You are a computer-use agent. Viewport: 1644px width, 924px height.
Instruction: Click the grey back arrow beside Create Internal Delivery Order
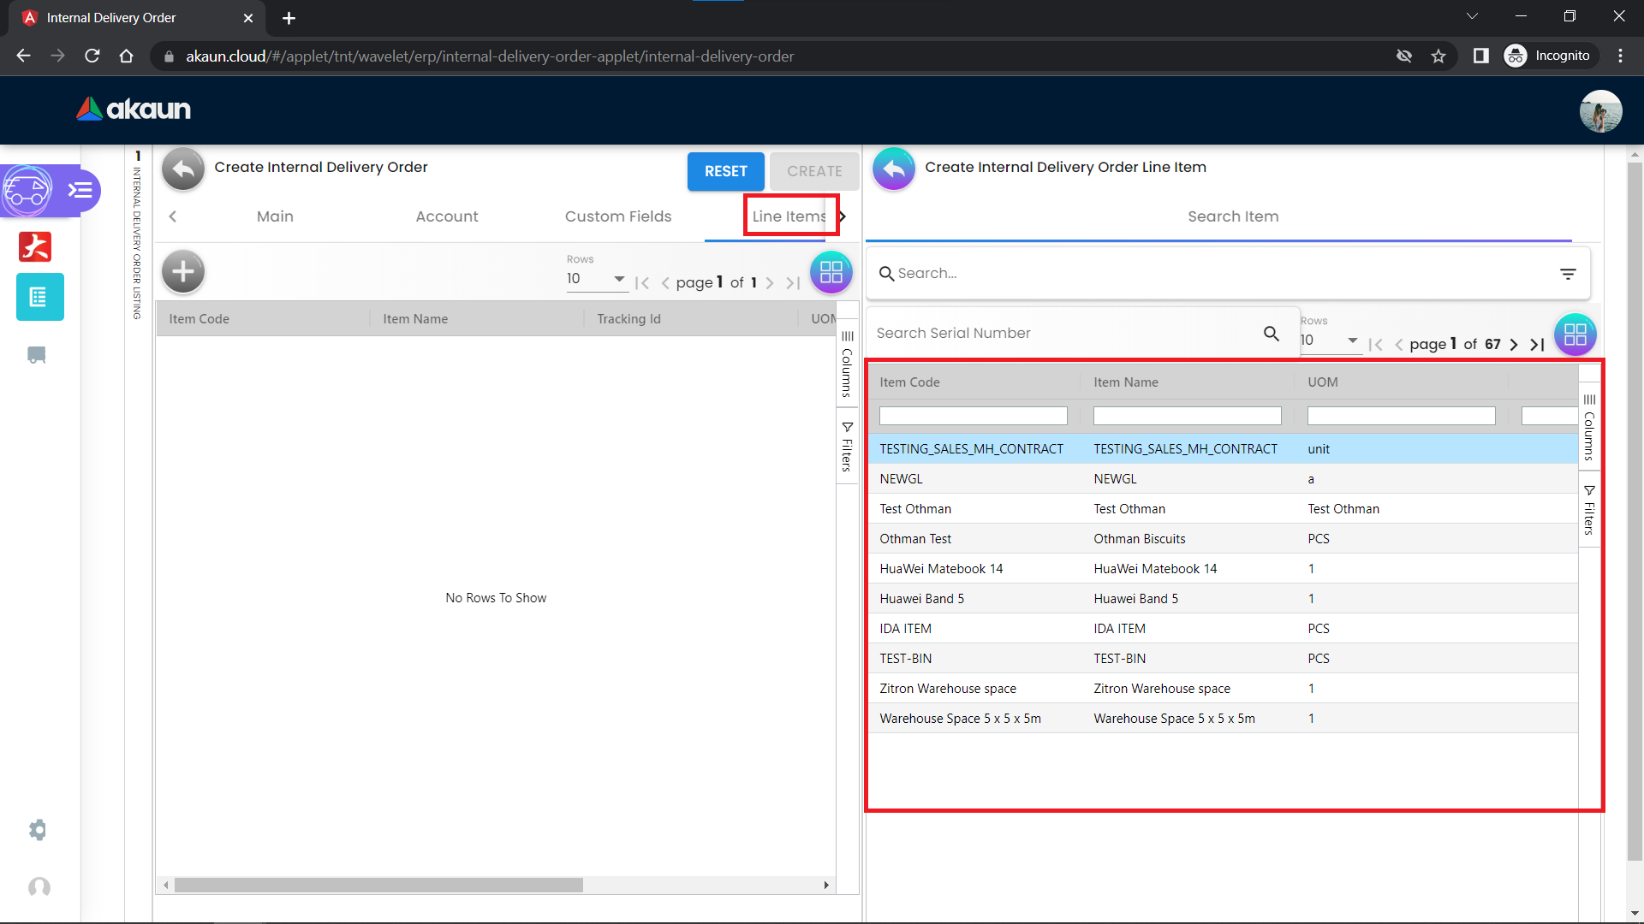[x=183, y=169]
